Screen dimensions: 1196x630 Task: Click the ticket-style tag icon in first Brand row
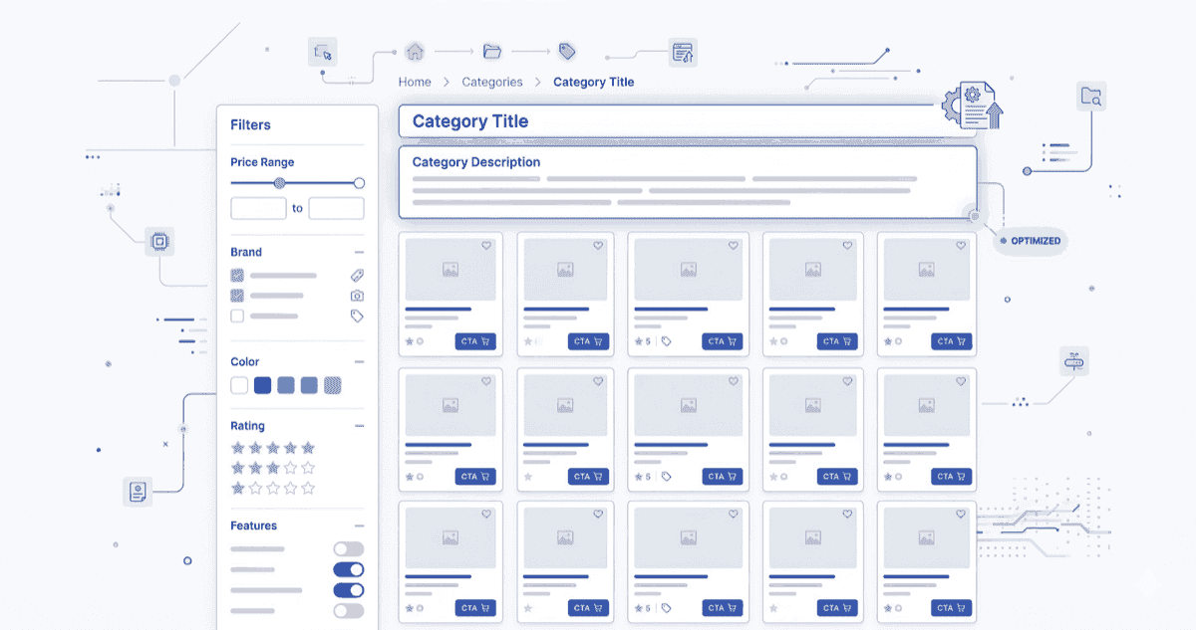(357, 276)
